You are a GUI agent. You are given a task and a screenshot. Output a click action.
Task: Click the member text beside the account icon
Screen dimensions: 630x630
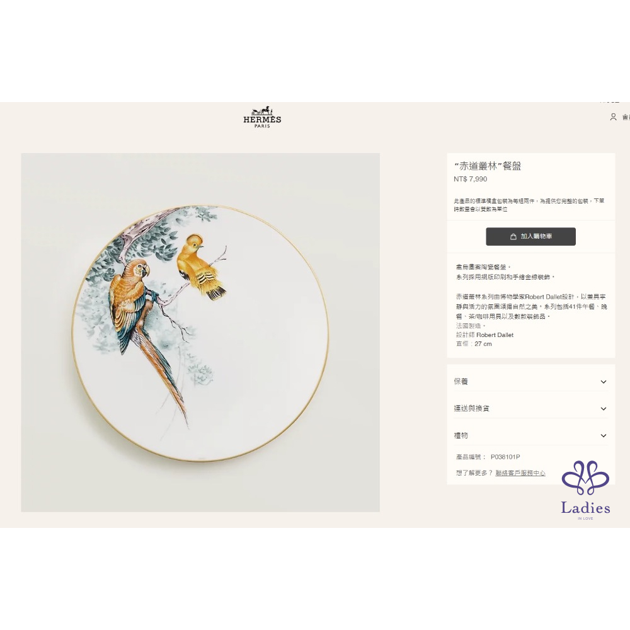(x=626, y=117)
